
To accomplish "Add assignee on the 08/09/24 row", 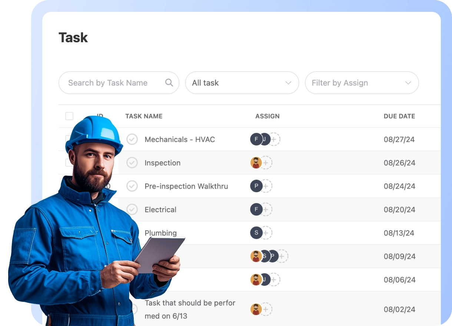I will pyautogui.click(x=282, y=256).
